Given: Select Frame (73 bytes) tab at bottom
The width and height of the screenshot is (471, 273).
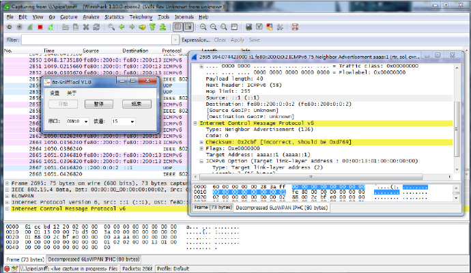Looking at the screenshot, I should coord(25,259).
